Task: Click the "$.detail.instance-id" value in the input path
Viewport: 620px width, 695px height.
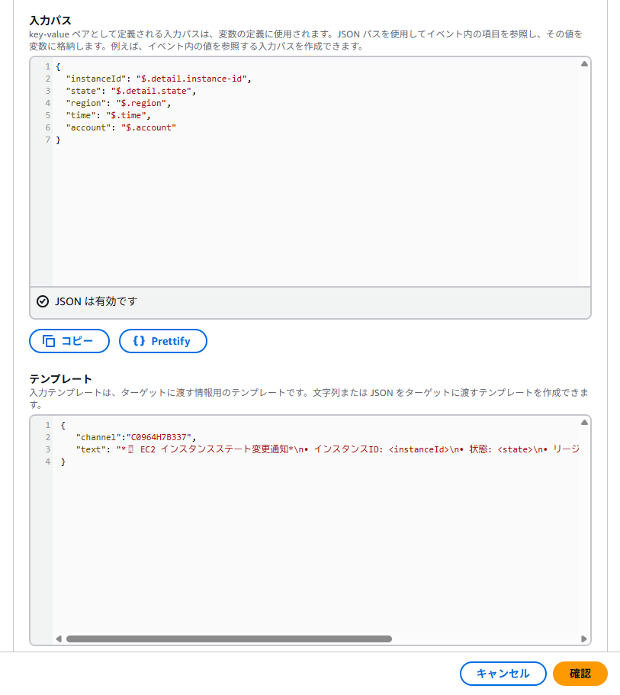Action: pyautogui.click(x=191, y=79)
